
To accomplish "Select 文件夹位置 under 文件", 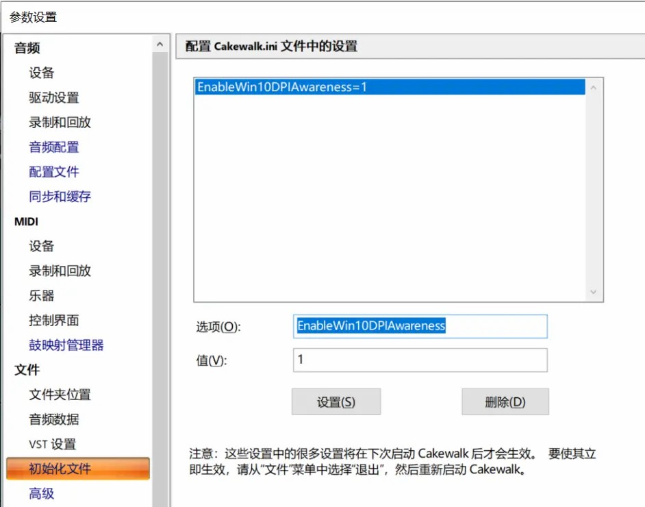I will pyautogui.click(x=60, y=394).
